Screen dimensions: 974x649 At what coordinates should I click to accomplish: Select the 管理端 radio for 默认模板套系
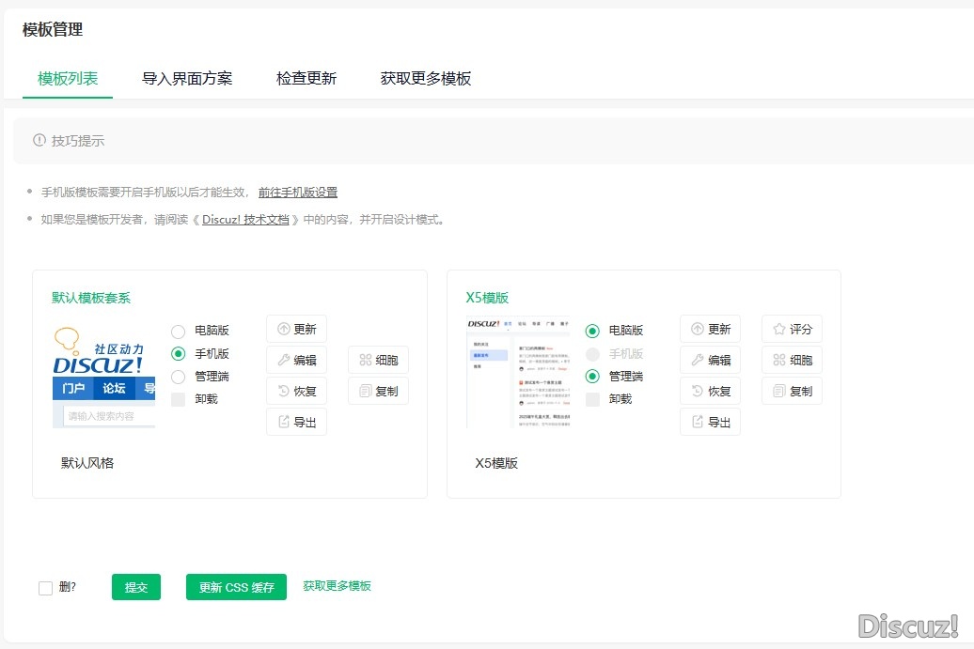178,376
